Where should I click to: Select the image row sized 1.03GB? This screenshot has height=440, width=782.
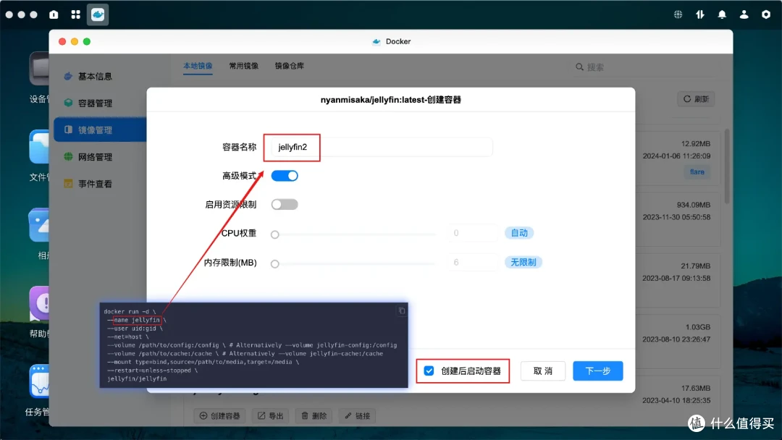pyautogui.click(x=677, y=342)
